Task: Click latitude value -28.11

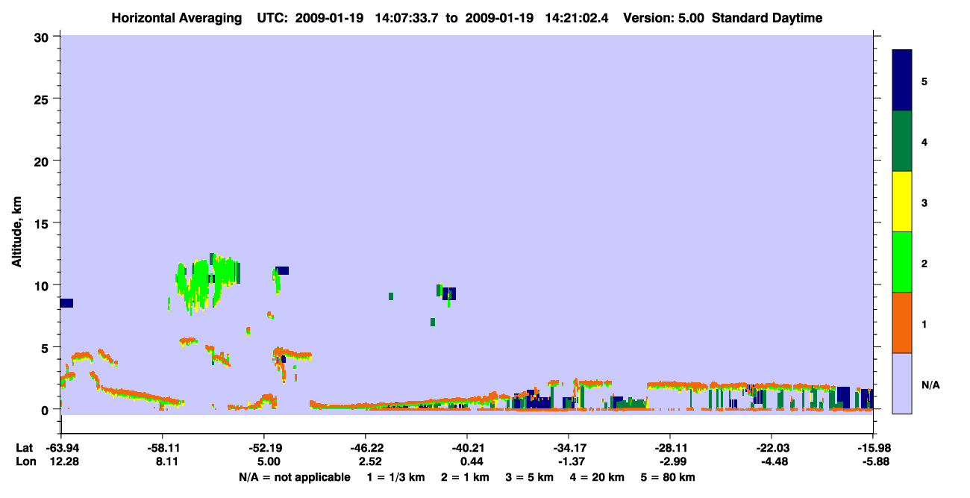Action: pos(670,448)
